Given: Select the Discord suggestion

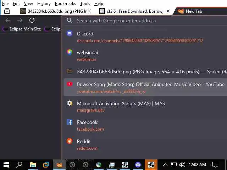Looking at the screenshot, I should (145, 37).
